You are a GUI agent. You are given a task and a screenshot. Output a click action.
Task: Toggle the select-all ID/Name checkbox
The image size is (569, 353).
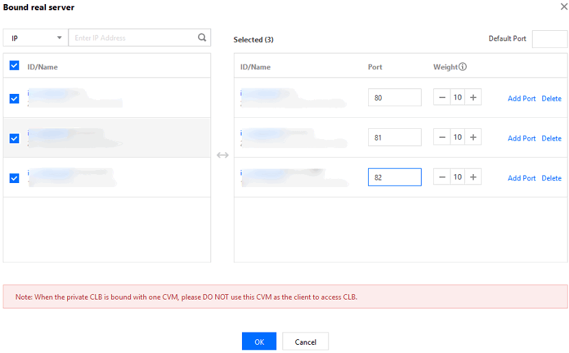(x=14, y=66)
